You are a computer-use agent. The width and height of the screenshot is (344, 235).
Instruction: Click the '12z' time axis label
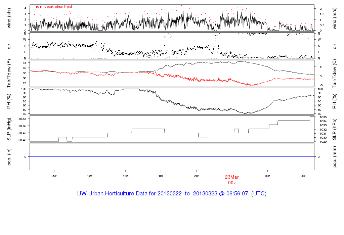89,176
